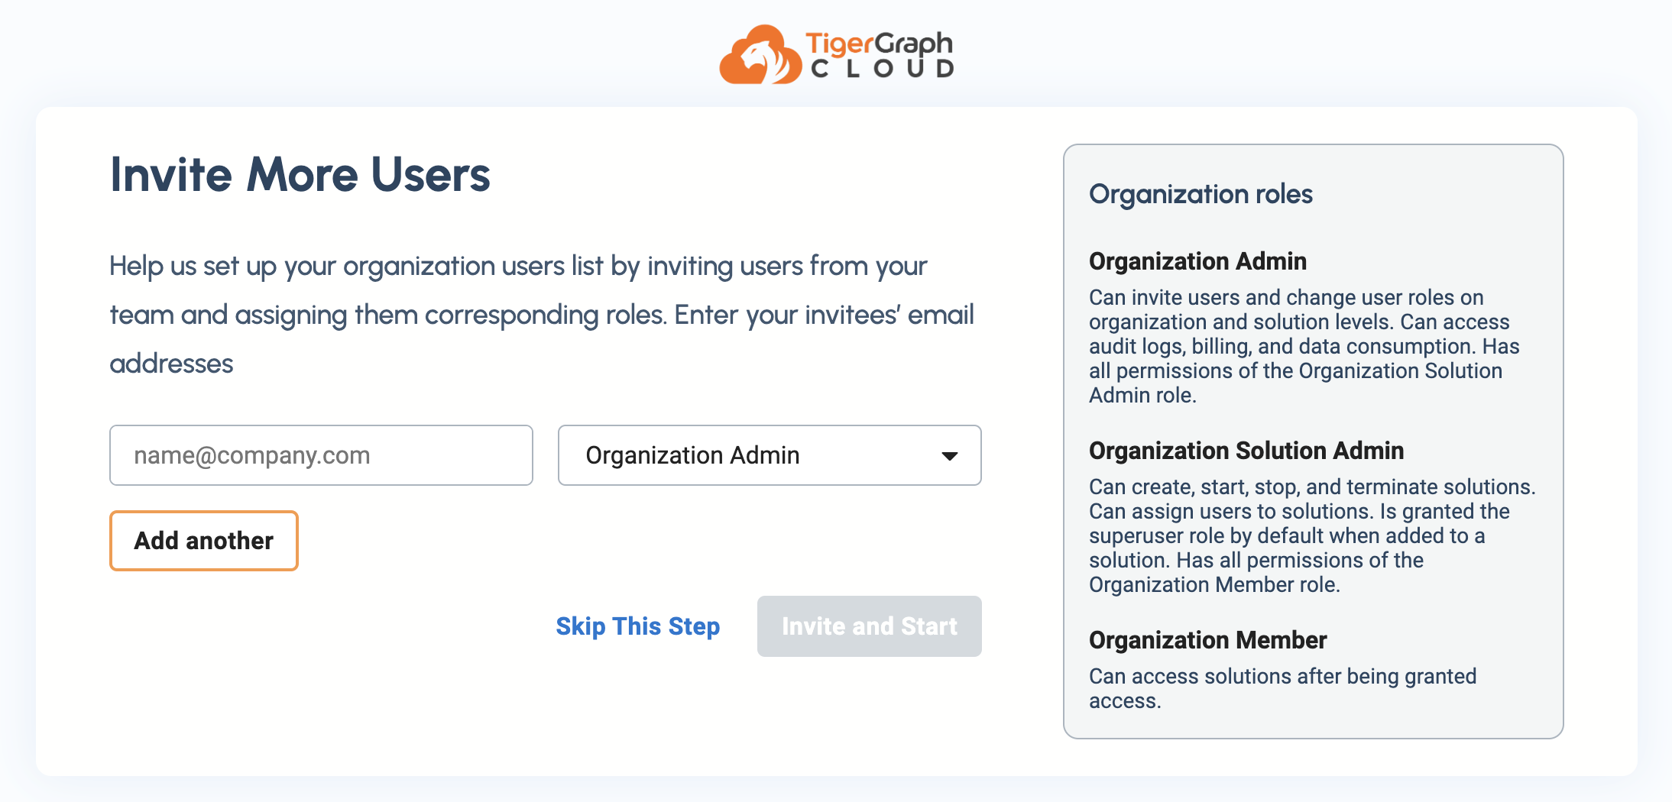The width and height of the screenshot is (1672, 802).
Task: Click the TigerGraph wordmark in the header
Action: tap(879, 43)
